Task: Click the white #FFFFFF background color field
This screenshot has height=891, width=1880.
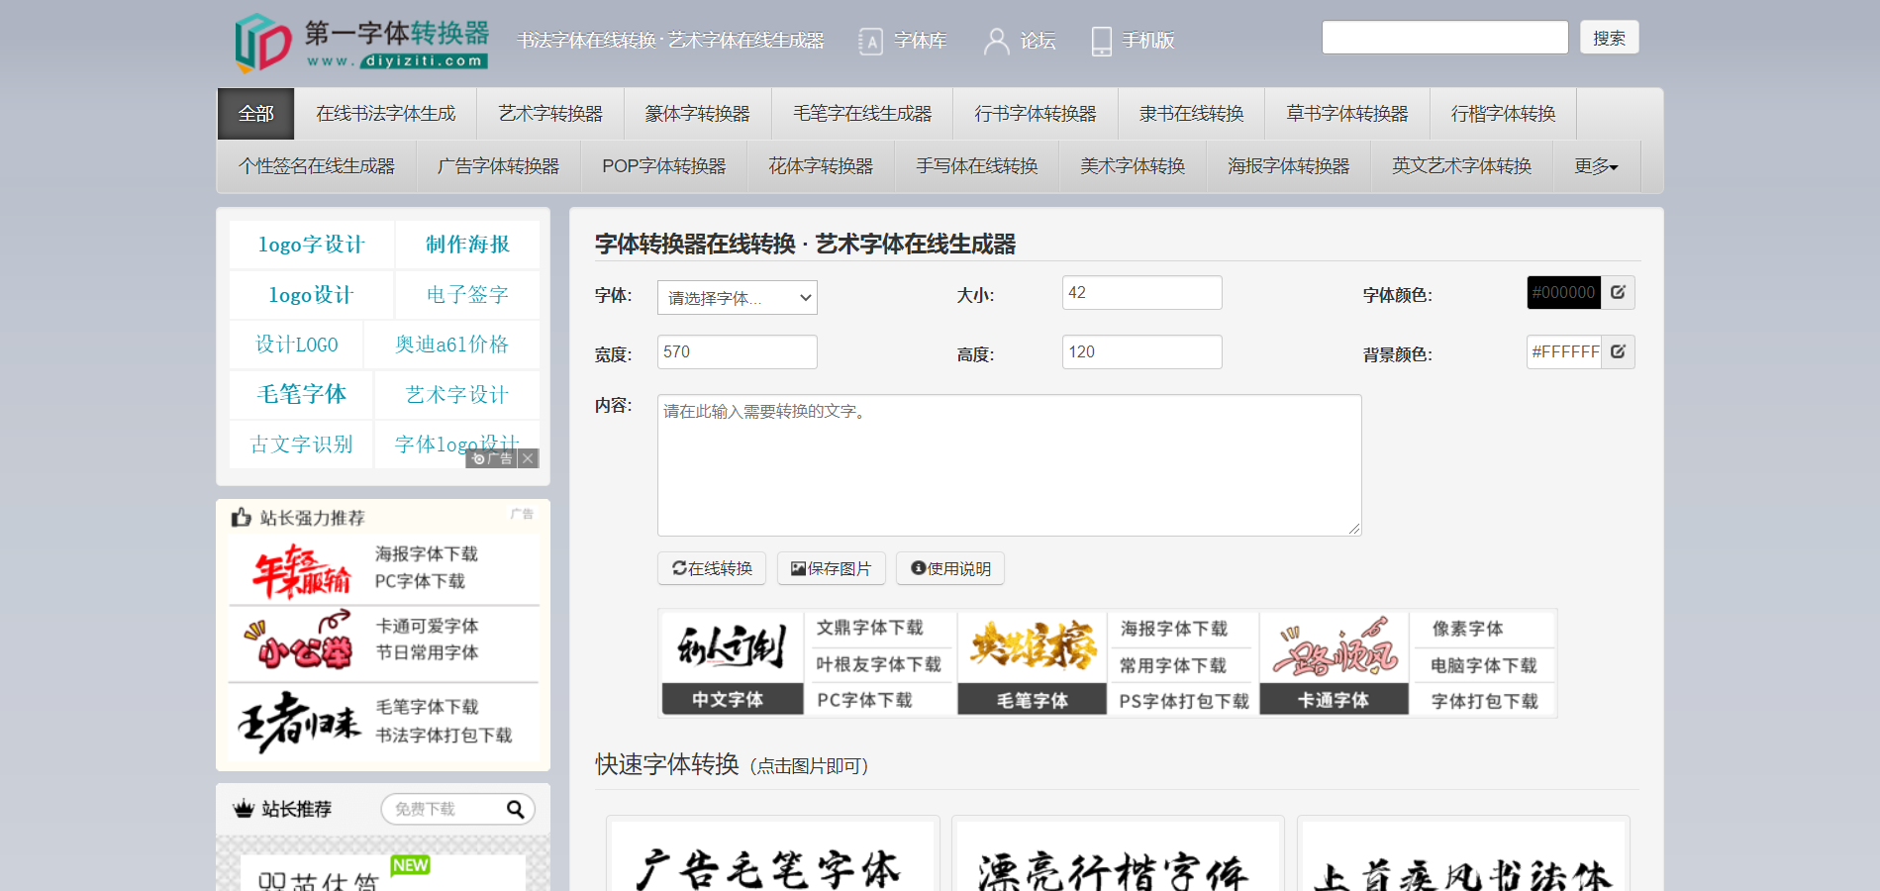Action: [1563, 351]
